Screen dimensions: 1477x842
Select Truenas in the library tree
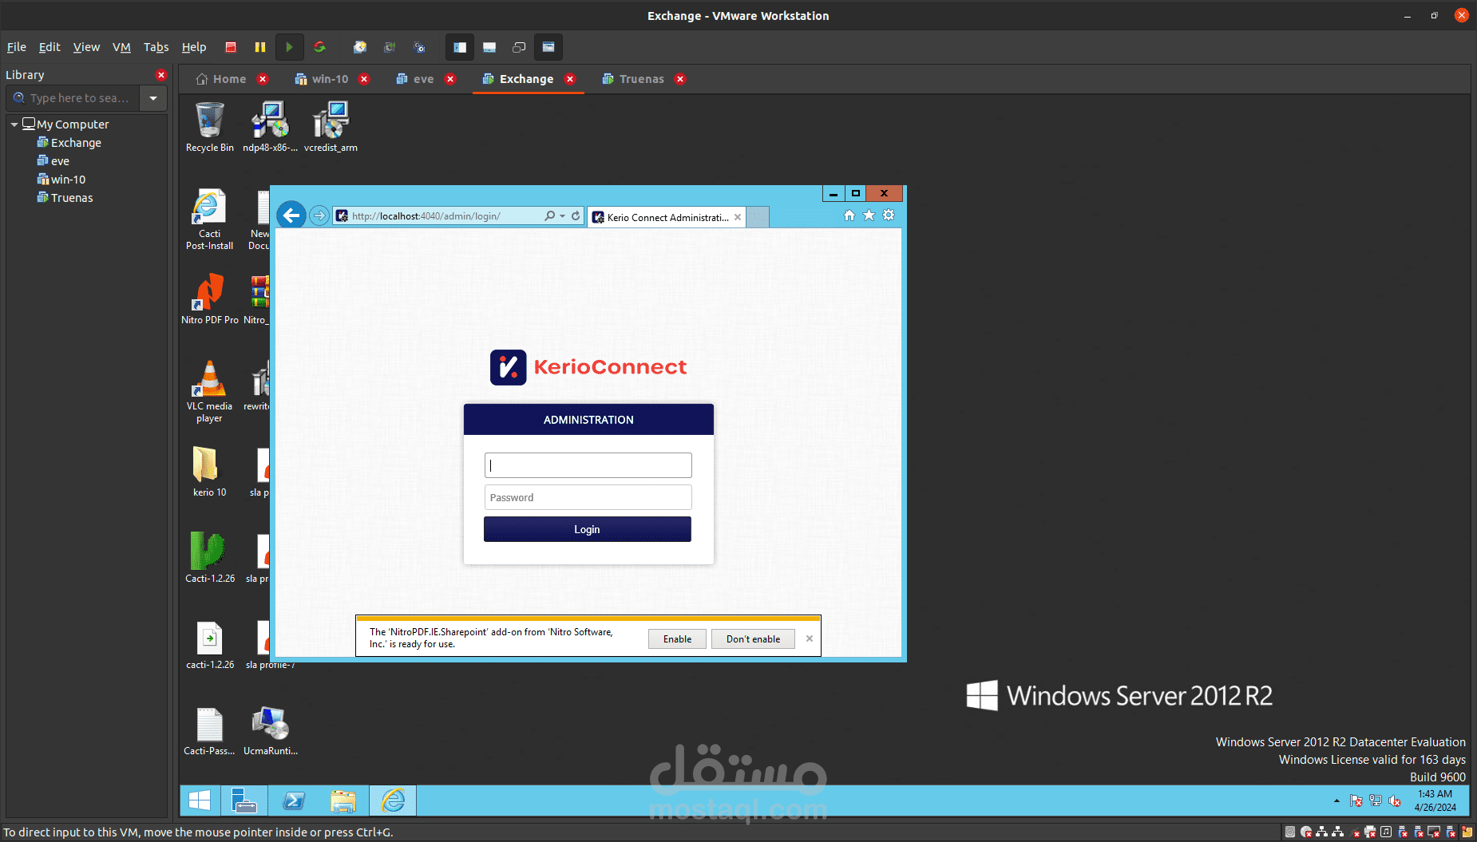(65, 198)
